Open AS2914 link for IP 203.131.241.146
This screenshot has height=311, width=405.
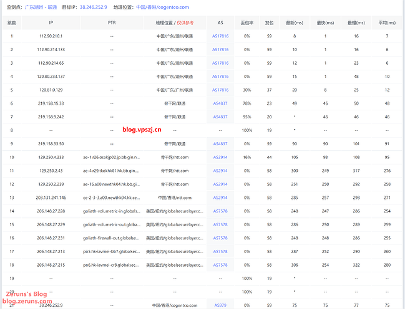220,198
